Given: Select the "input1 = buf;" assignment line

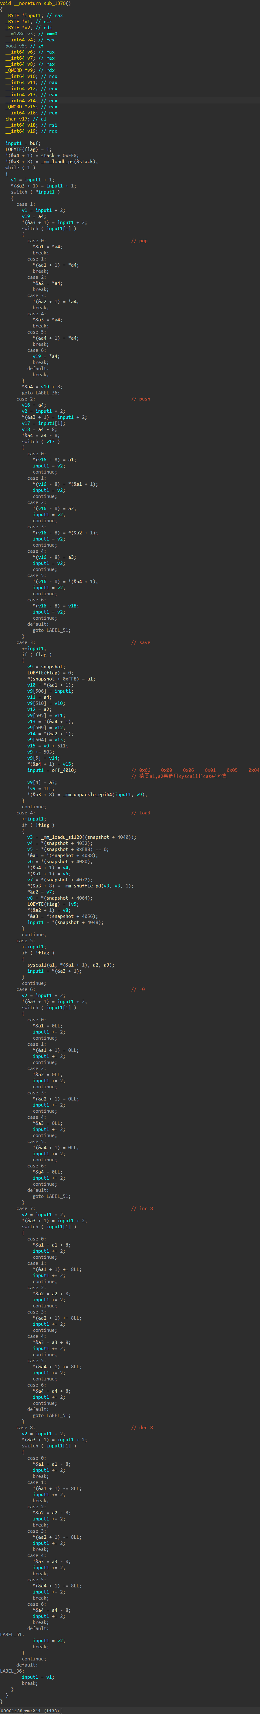Looking at the screenshot, I should click(x=22, y=143).
